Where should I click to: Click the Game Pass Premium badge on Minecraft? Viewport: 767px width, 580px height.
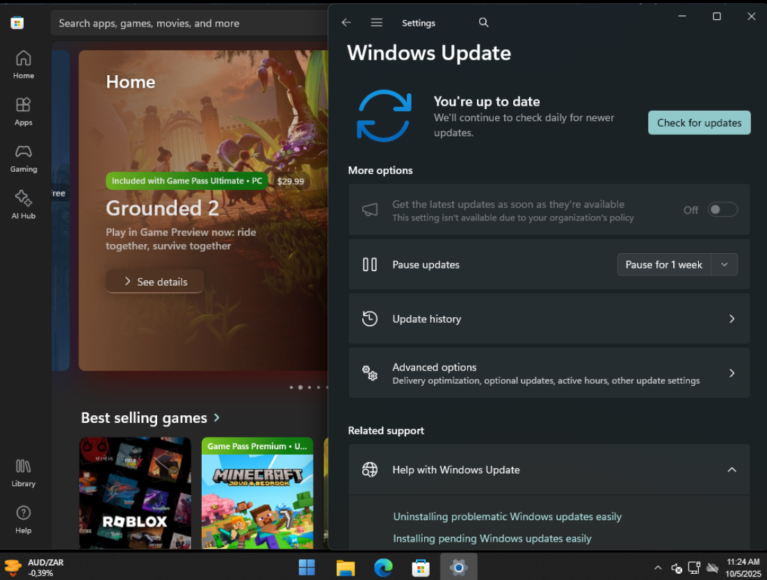(x=257, y=446)
